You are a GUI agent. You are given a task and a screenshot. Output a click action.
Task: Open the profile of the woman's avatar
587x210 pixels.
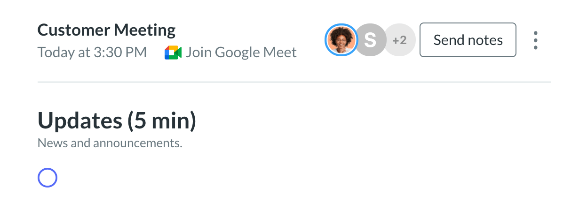pyautogui.click(x=341, y=40)
